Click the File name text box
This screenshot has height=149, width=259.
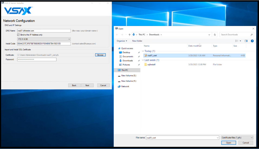pos(181,138)
